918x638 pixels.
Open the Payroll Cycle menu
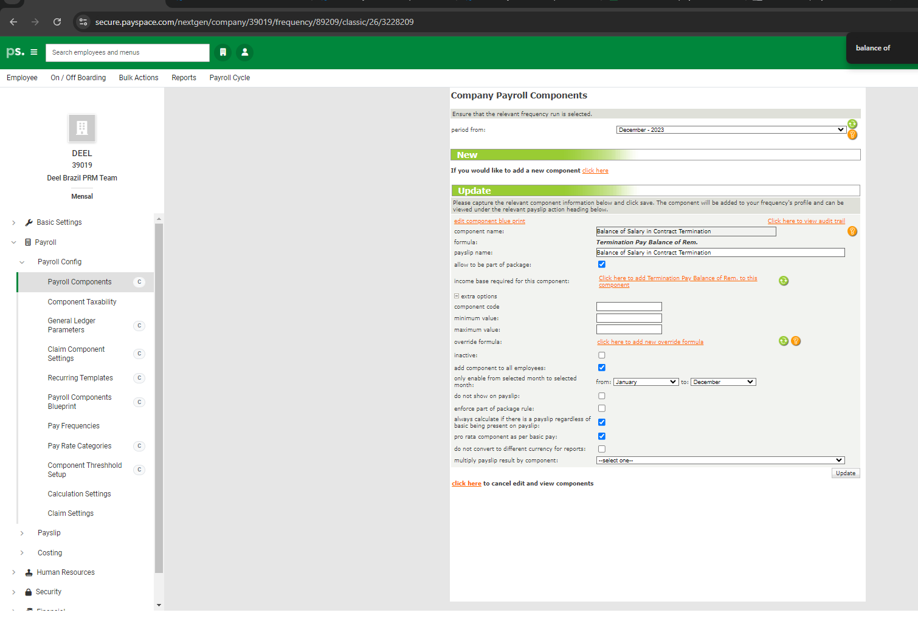coord(229,78)
